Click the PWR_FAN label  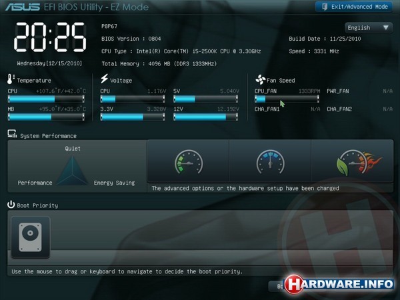[338, 91]
